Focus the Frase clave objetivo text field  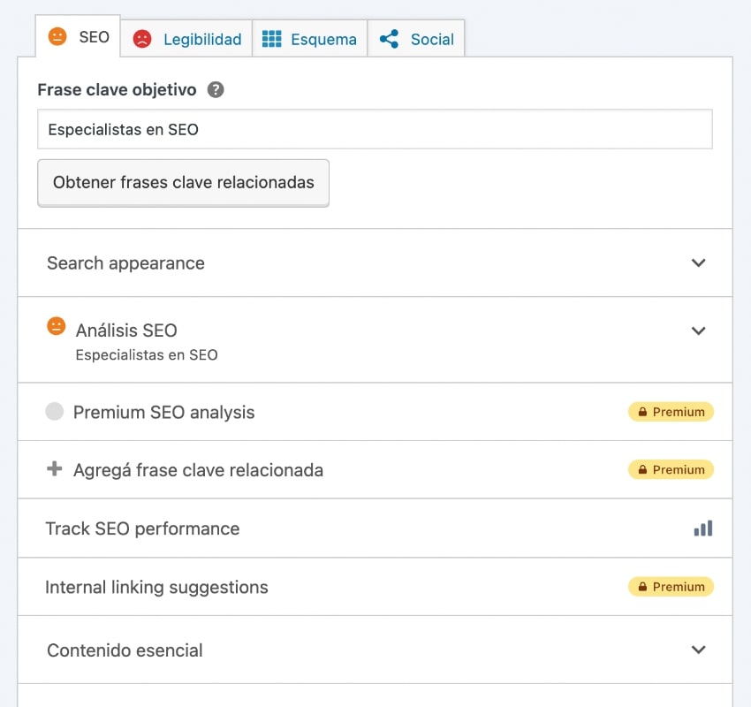(x=375, y=129)
